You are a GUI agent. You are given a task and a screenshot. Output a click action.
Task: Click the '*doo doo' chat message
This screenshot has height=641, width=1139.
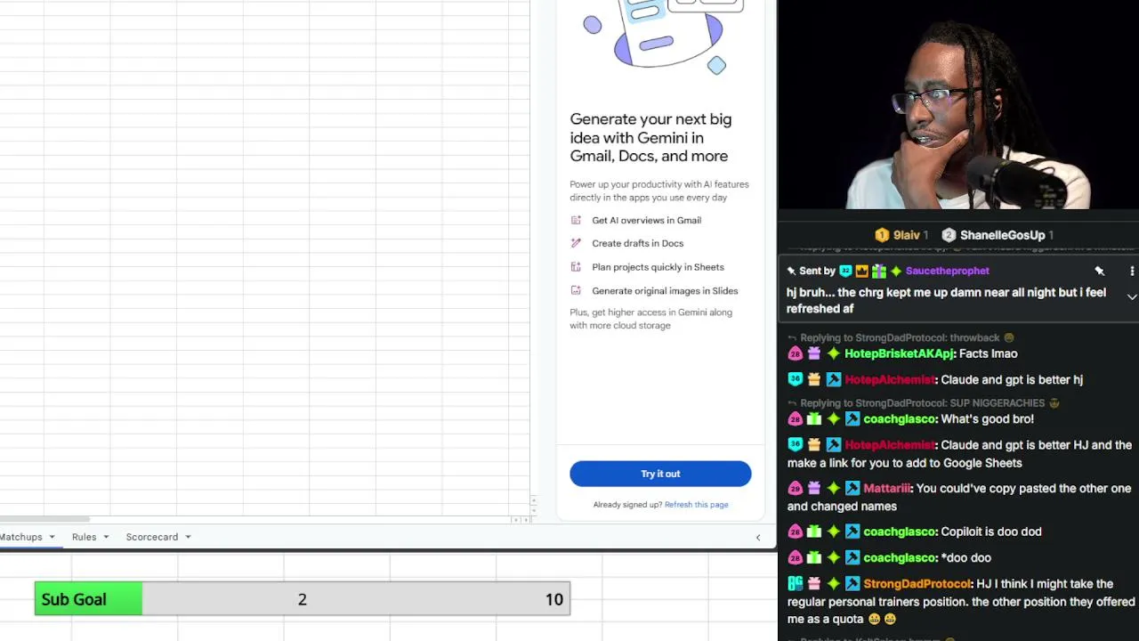(965, 558)
